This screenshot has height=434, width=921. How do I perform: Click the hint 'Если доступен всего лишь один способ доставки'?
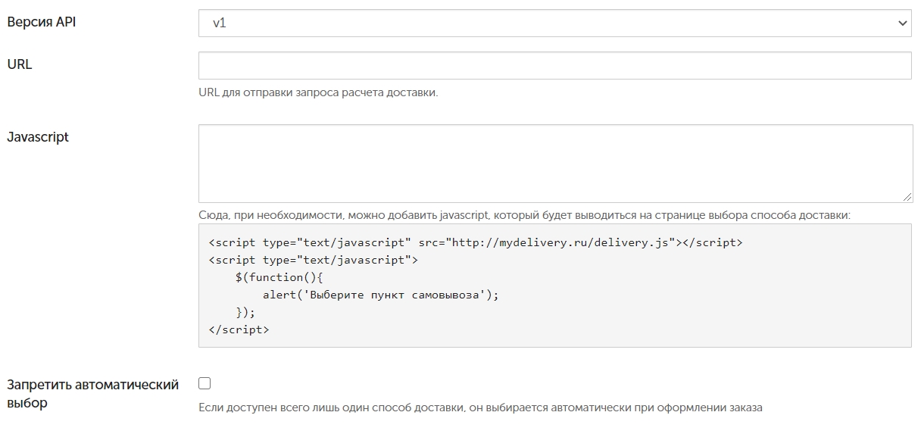(x=480, y=407)
